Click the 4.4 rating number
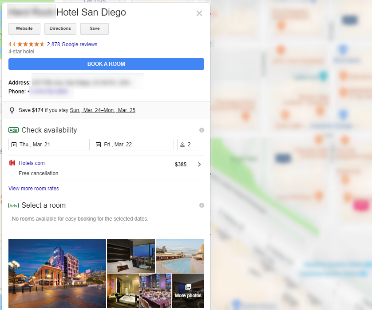The height and width of the screenshot is (310, 372). point(12,44)
